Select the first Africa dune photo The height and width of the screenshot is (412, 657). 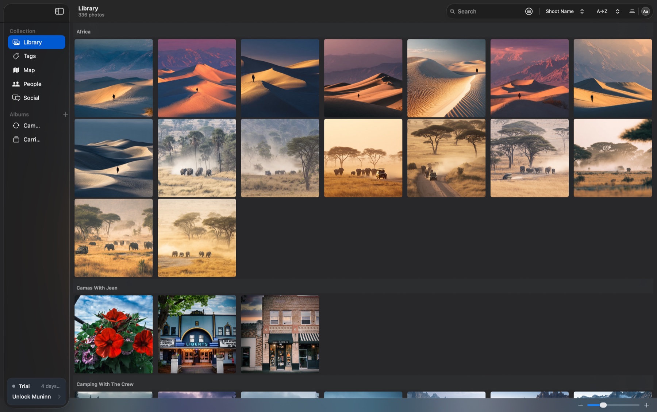coord(114,78)
